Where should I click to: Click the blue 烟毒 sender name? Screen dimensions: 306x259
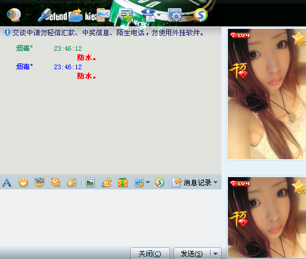pos(24,67)
